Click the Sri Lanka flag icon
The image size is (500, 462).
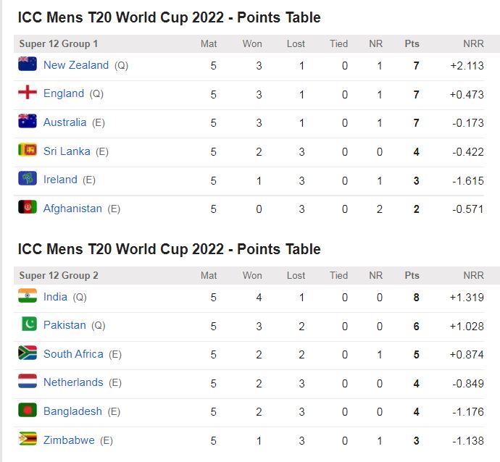click(x=28, y=150)
